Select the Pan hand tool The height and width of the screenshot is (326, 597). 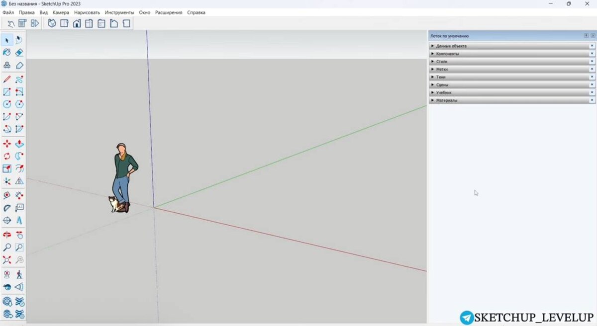19,235
